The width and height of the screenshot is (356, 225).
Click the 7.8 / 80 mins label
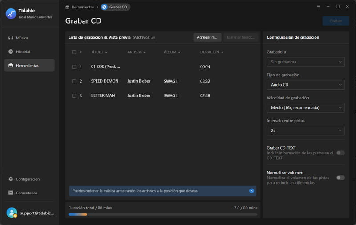tap(246, 208)
